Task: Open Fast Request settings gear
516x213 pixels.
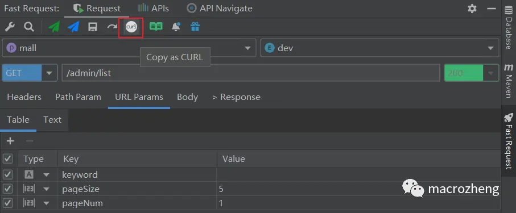Action: (472, 9)
